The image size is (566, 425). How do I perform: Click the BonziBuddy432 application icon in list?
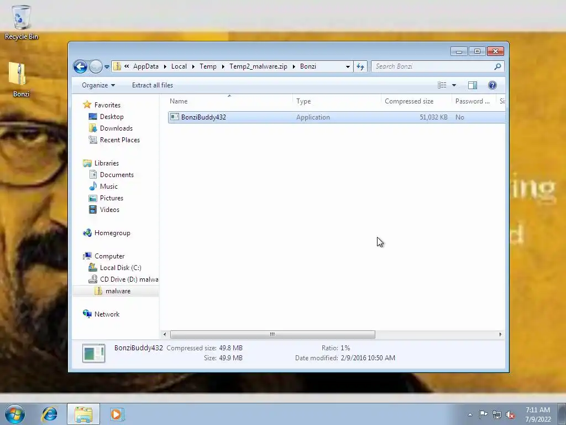(175, 117)
